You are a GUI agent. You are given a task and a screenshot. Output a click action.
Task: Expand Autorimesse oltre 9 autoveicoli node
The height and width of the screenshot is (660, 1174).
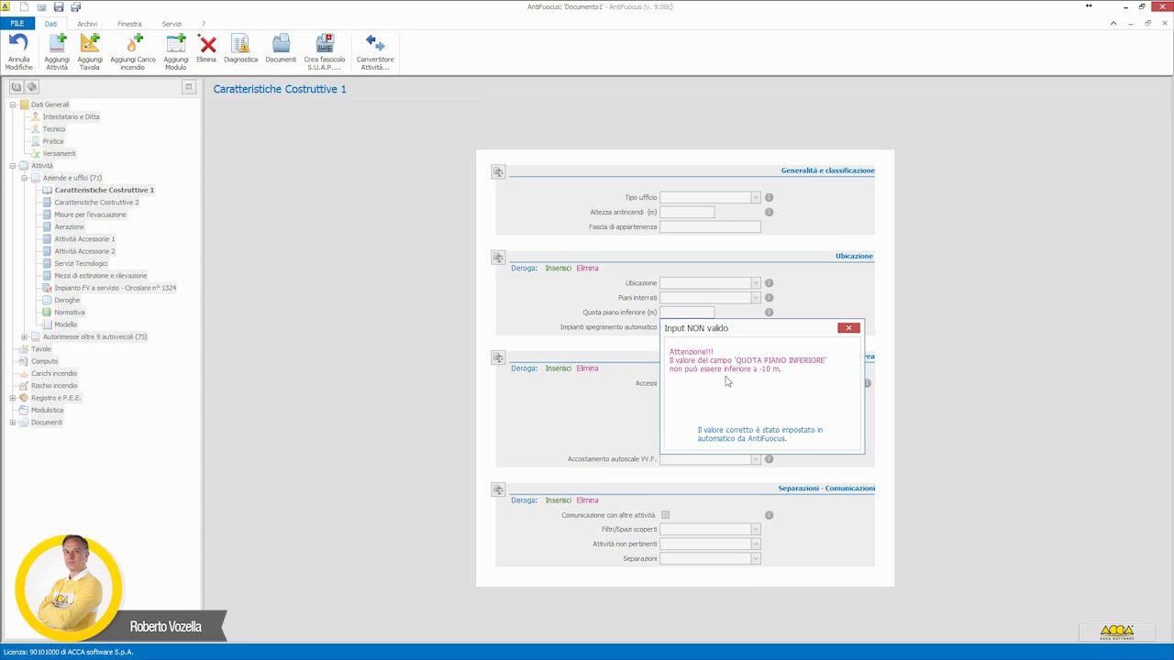pyautogui.click(x=25, y=336)
